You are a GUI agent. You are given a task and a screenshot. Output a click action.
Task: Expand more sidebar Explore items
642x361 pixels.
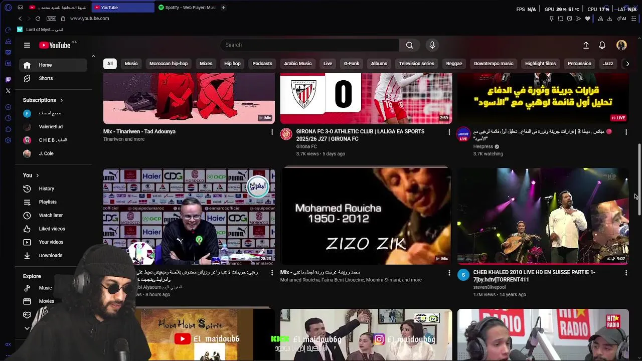27,328
